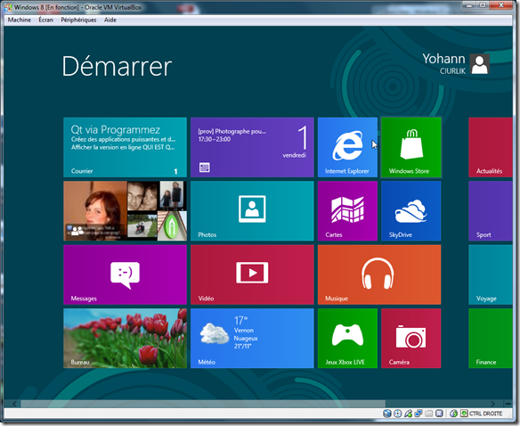Screen dimensions: 520x426
Task: Click the CTRL DROITE host key label
Action: (x=485, y=414)
